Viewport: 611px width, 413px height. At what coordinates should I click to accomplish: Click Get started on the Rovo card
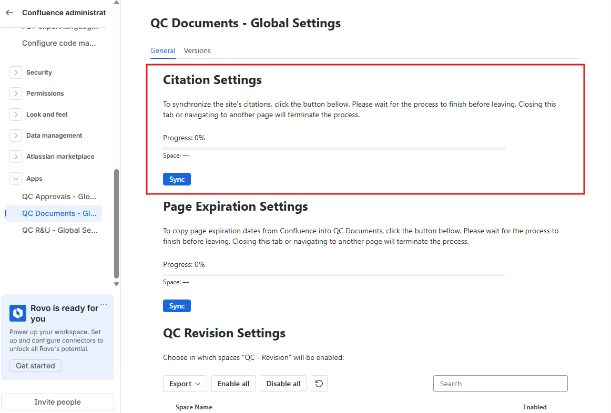(35, 366)
